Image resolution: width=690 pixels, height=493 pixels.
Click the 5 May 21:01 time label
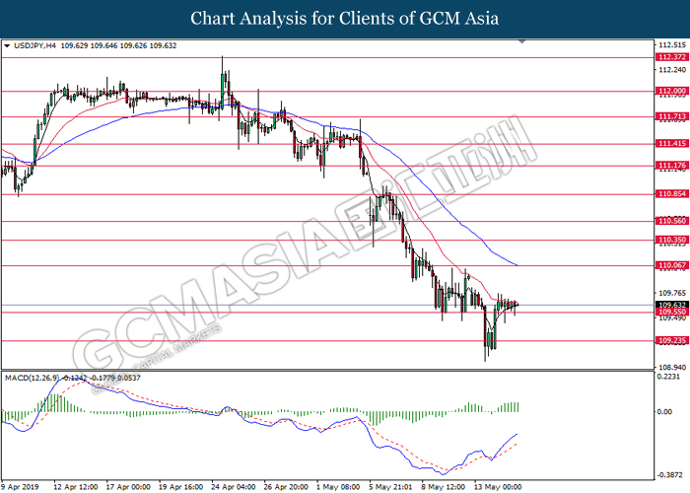pyautogui.click(x=390, y=487)
